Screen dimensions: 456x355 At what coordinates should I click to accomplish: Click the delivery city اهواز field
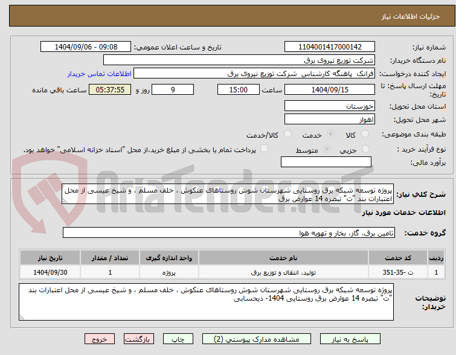pos(330,119)
